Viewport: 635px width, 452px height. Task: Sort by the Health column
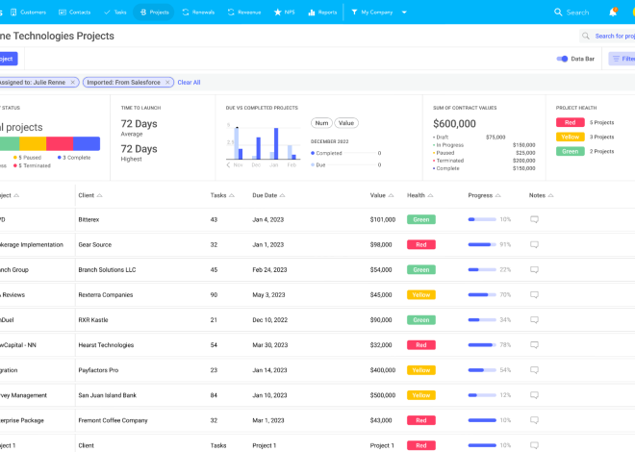point(419,195)
